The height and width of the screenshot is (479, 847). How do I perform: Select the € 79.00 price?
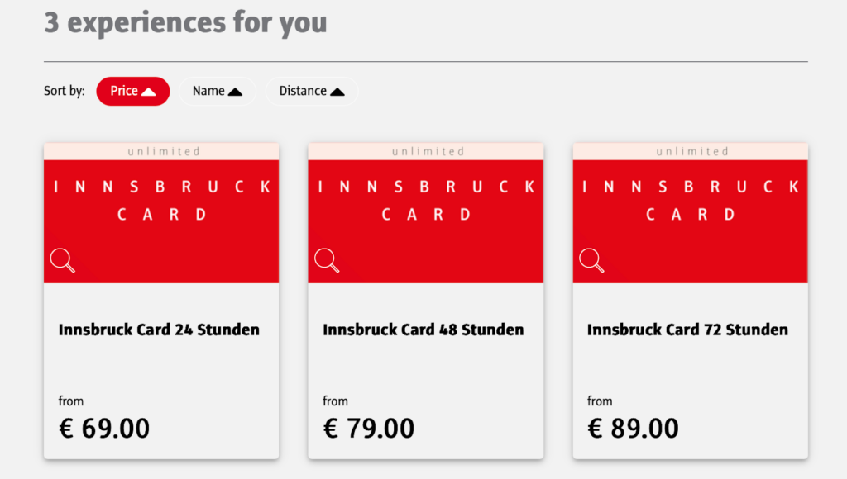(369, 429)
